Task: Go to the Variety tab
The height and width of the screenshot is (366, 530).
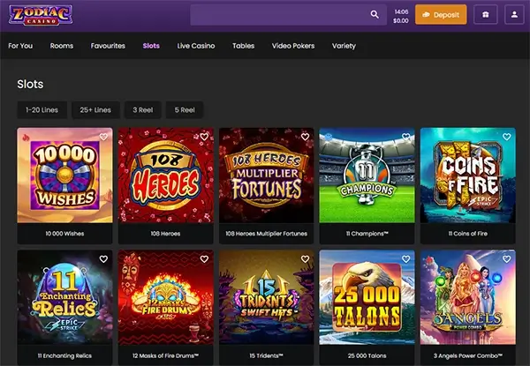Action: 344,46
